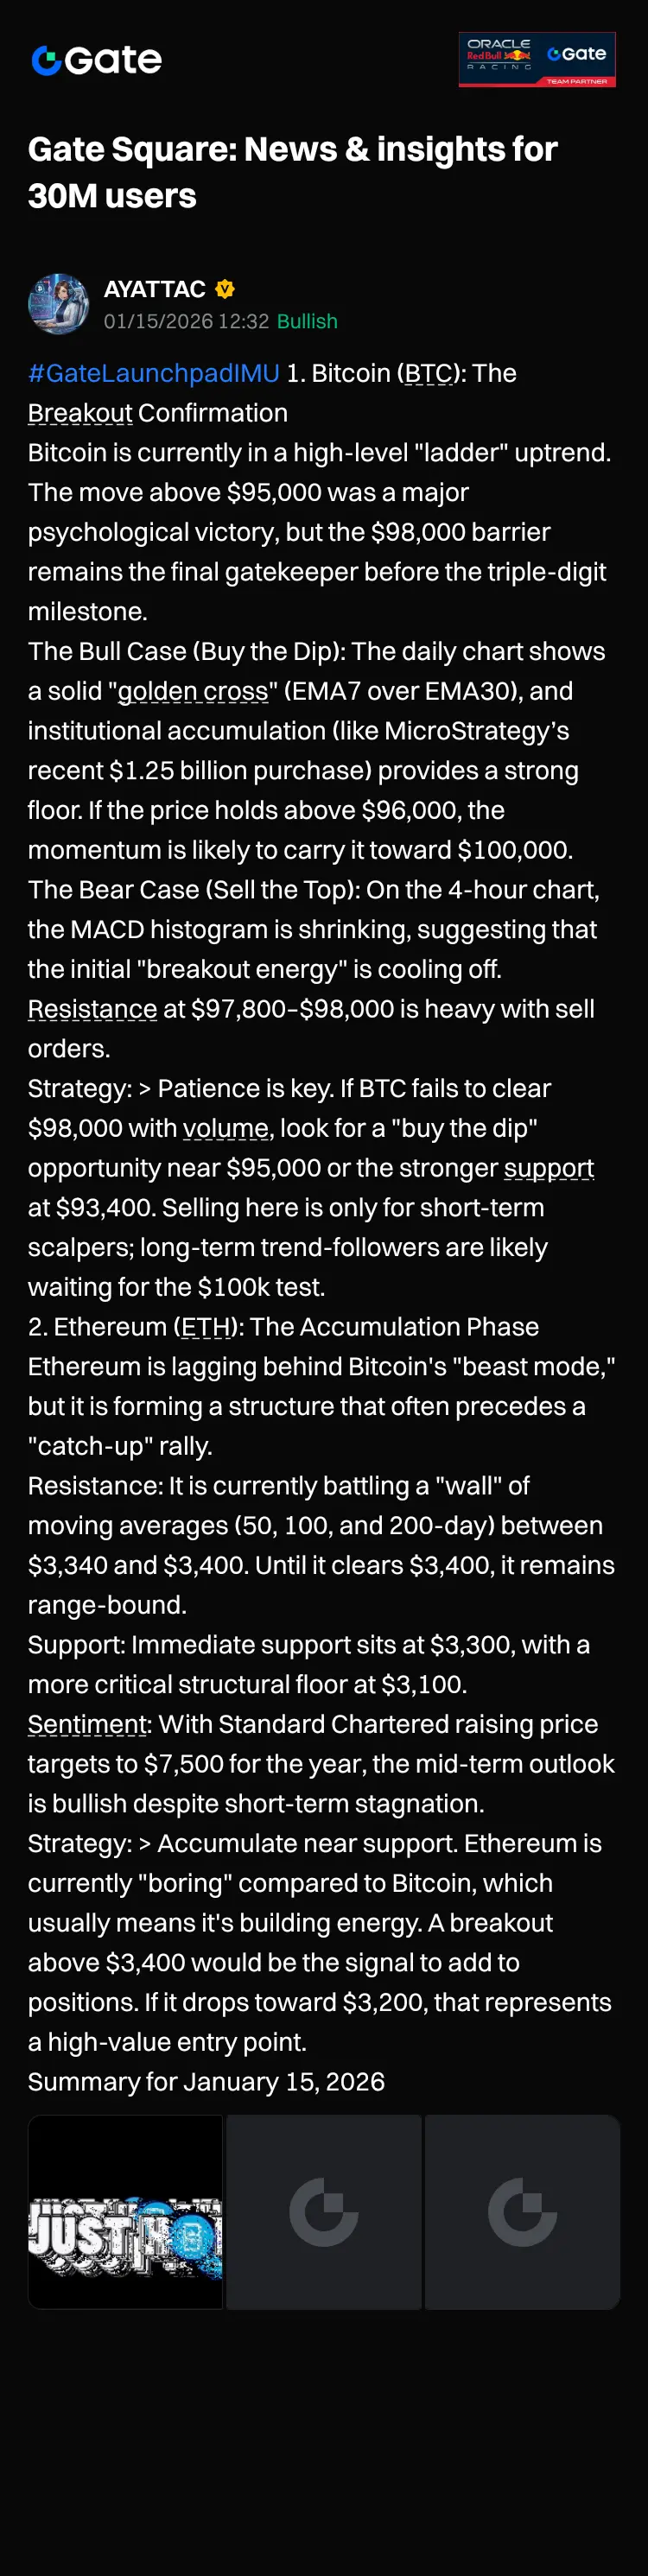Open the underlined volume term

click(x=226, y=1128)
